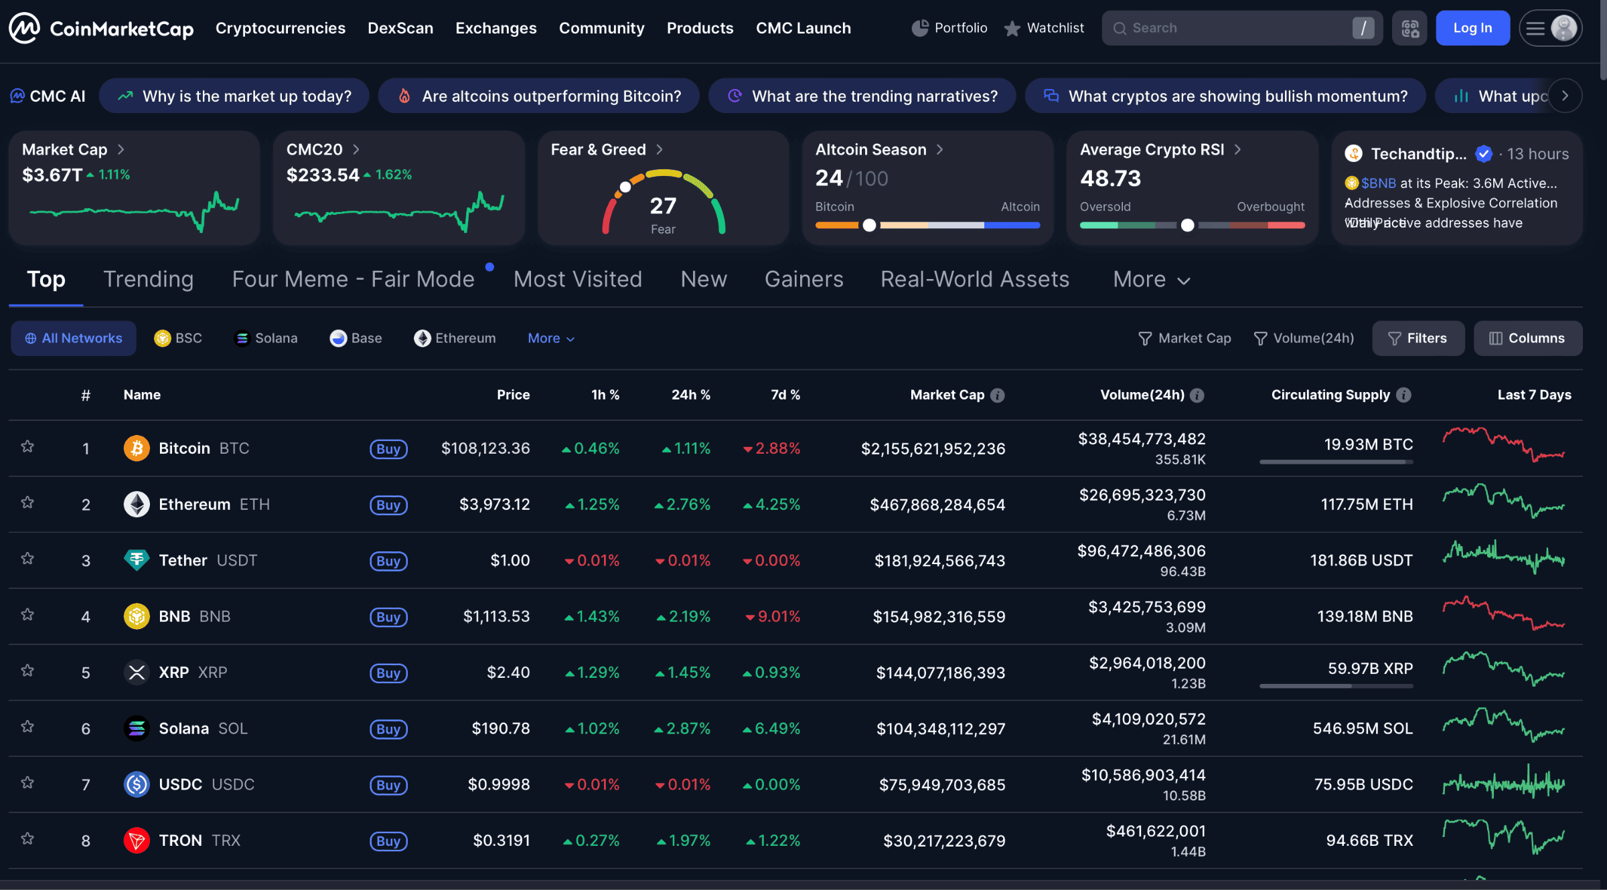Click the Market Cap column info icon
This screenshot has height=890, width=1607.
998,395
